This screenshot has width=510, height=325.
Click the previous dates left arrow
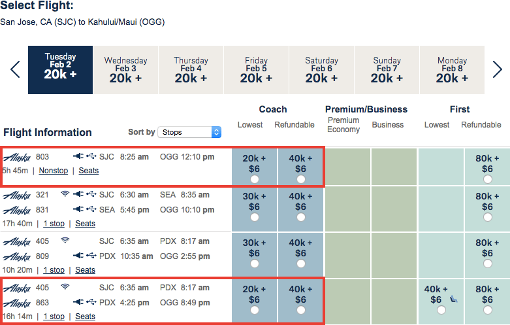click(15, 69)
